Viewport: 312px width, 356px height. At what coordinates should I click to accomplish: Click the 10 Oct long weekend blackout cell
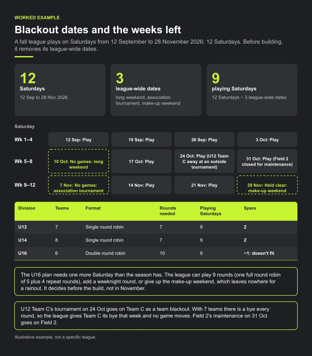[x=79, y=161]
